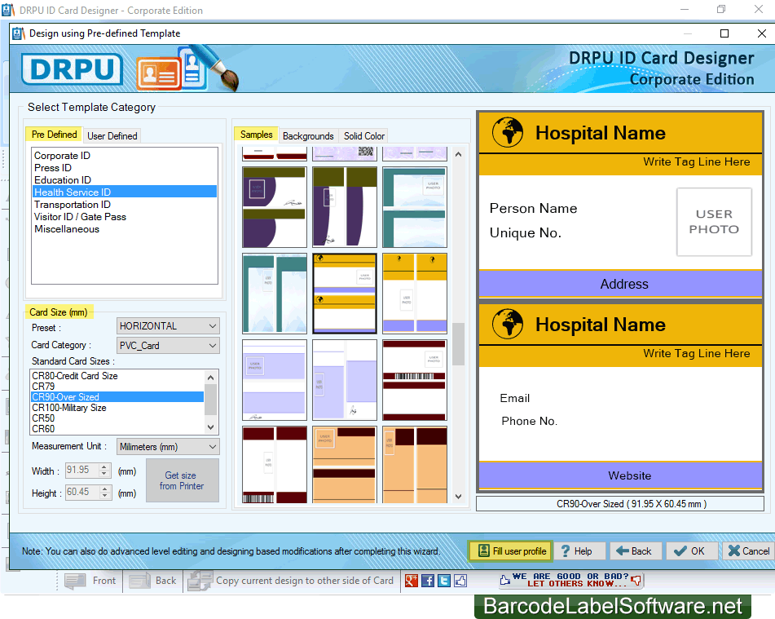
Task: Select Visitor ID / Gate Pass category
Action: pos(125,217)
